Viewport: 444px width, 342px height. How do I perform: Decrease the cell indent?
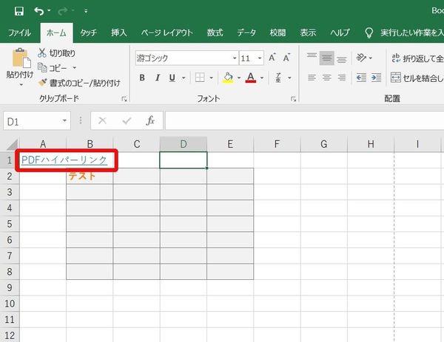361,78
